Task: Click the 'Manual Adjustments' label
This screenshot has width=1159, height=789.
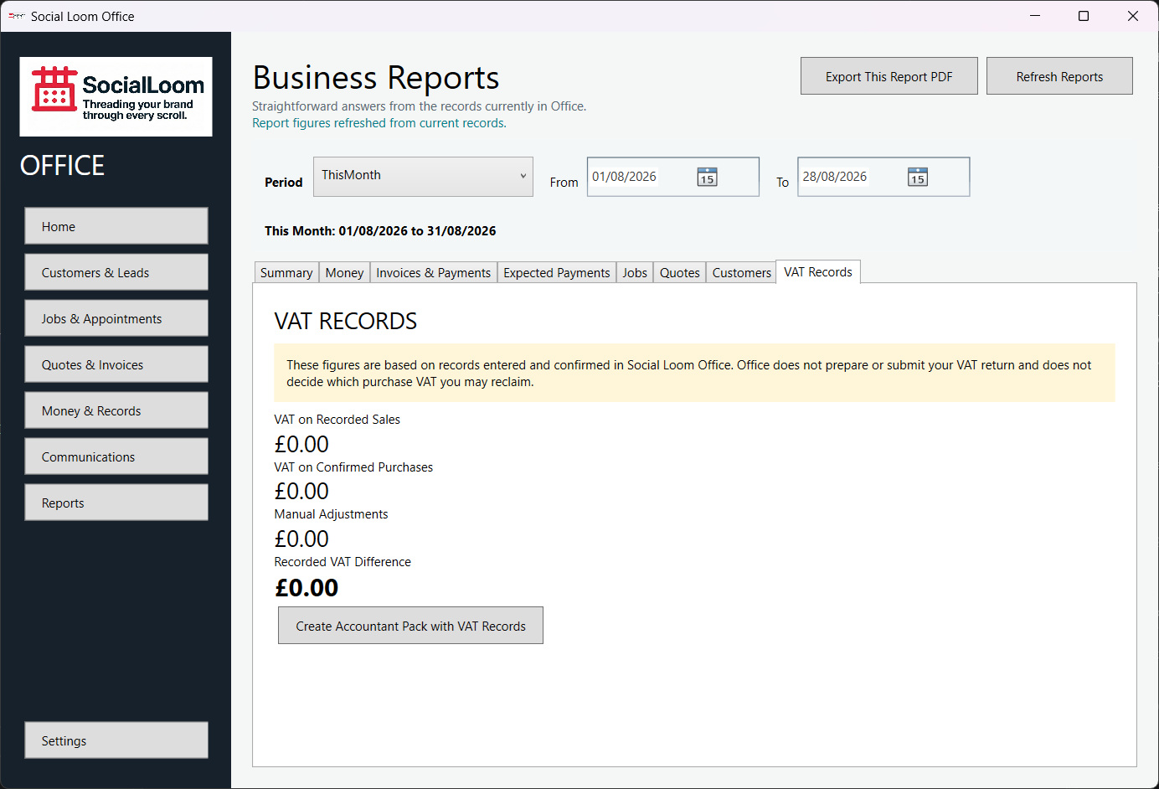Action: click(331, 514)
